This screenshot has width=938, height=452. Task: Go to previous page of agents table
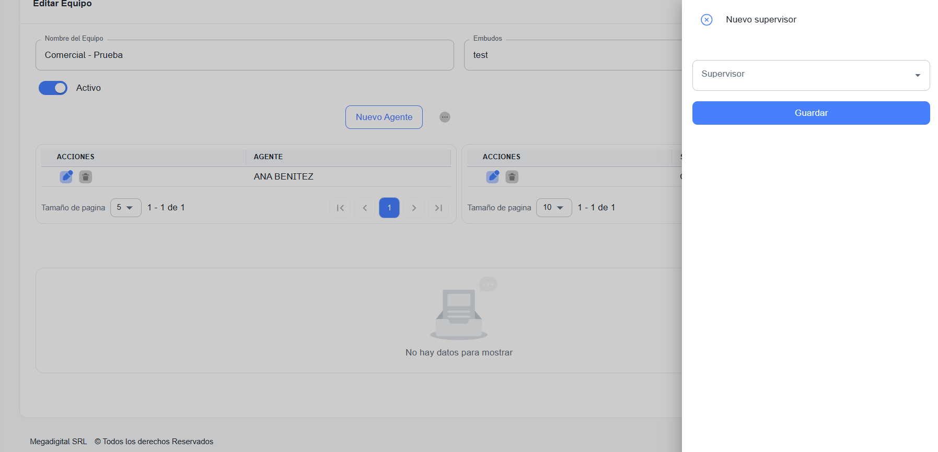[365, 208]
